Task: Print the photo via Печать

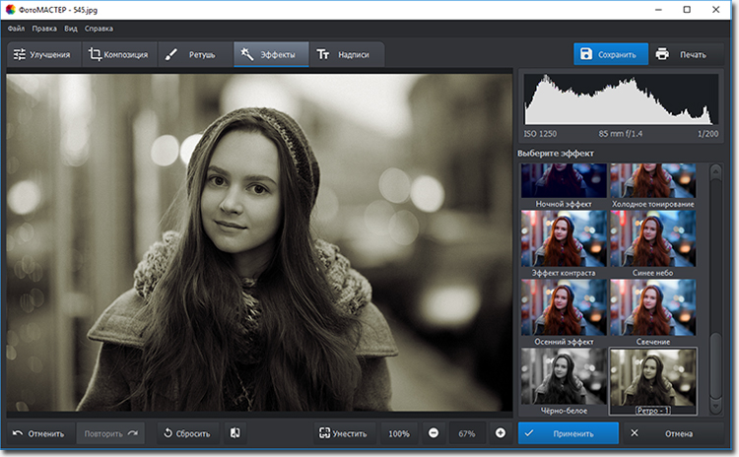Action: pos(682,54)
